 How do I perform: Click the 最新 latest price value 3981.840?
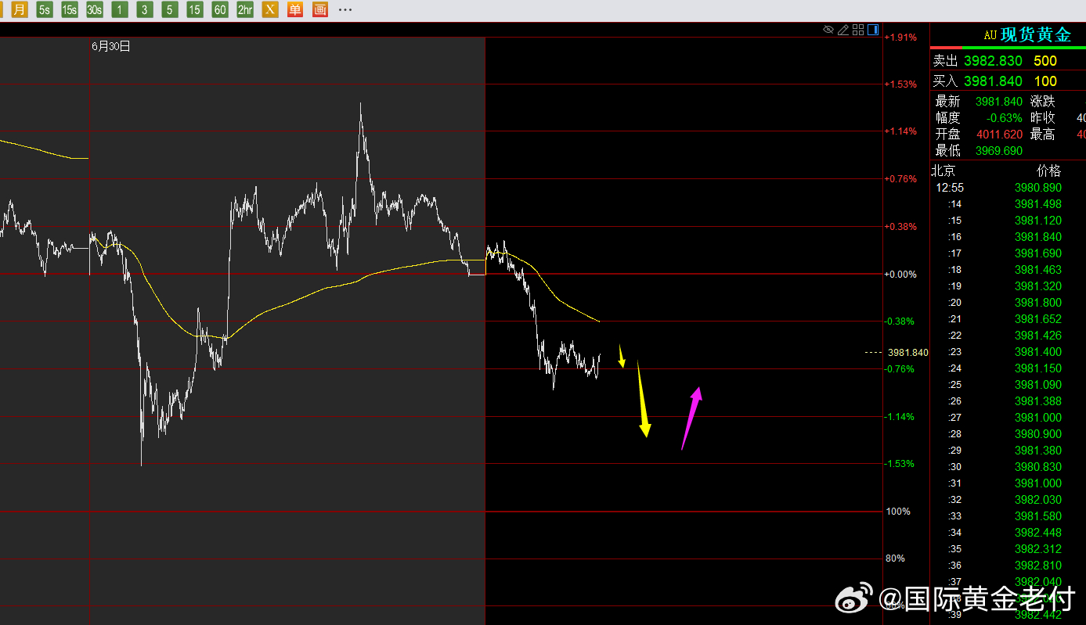[999, 102]
